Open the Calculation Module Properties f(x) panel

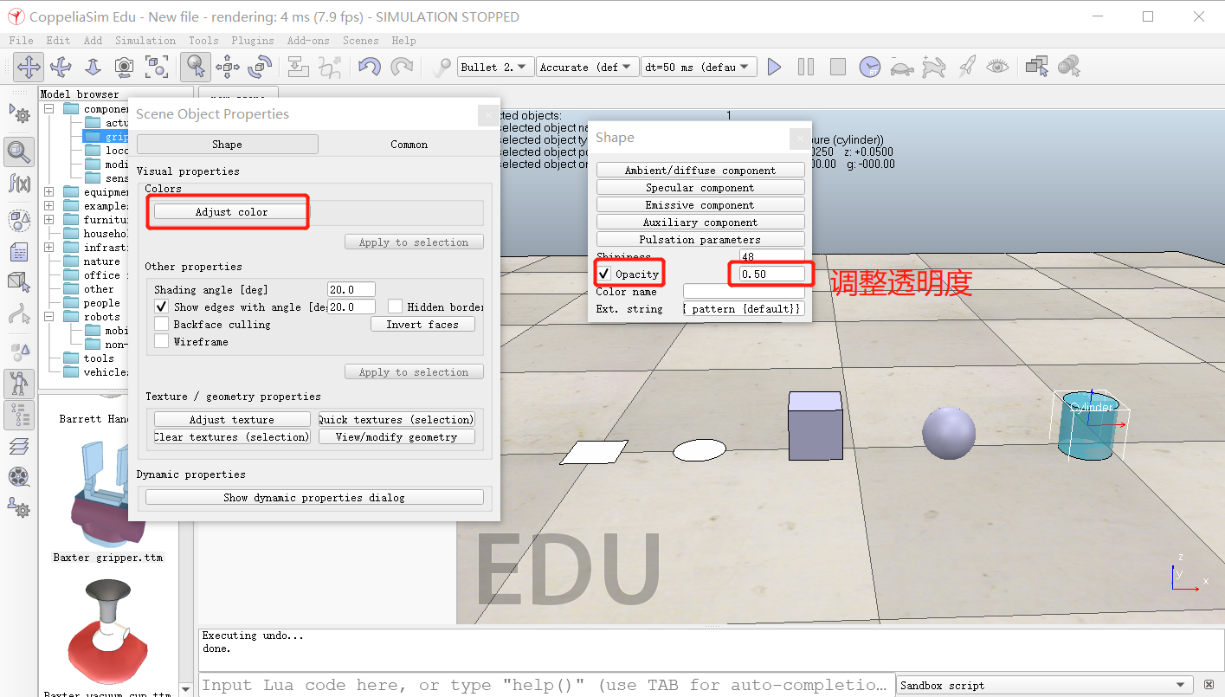19,184
